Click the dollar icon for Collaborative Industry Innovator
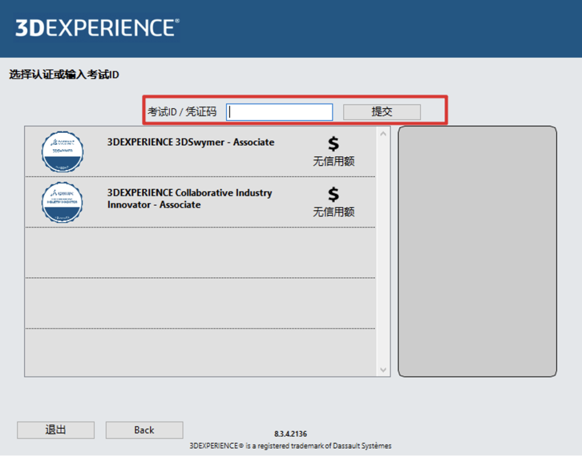Screen dimensions: 582x456 (x=334, y=194)
